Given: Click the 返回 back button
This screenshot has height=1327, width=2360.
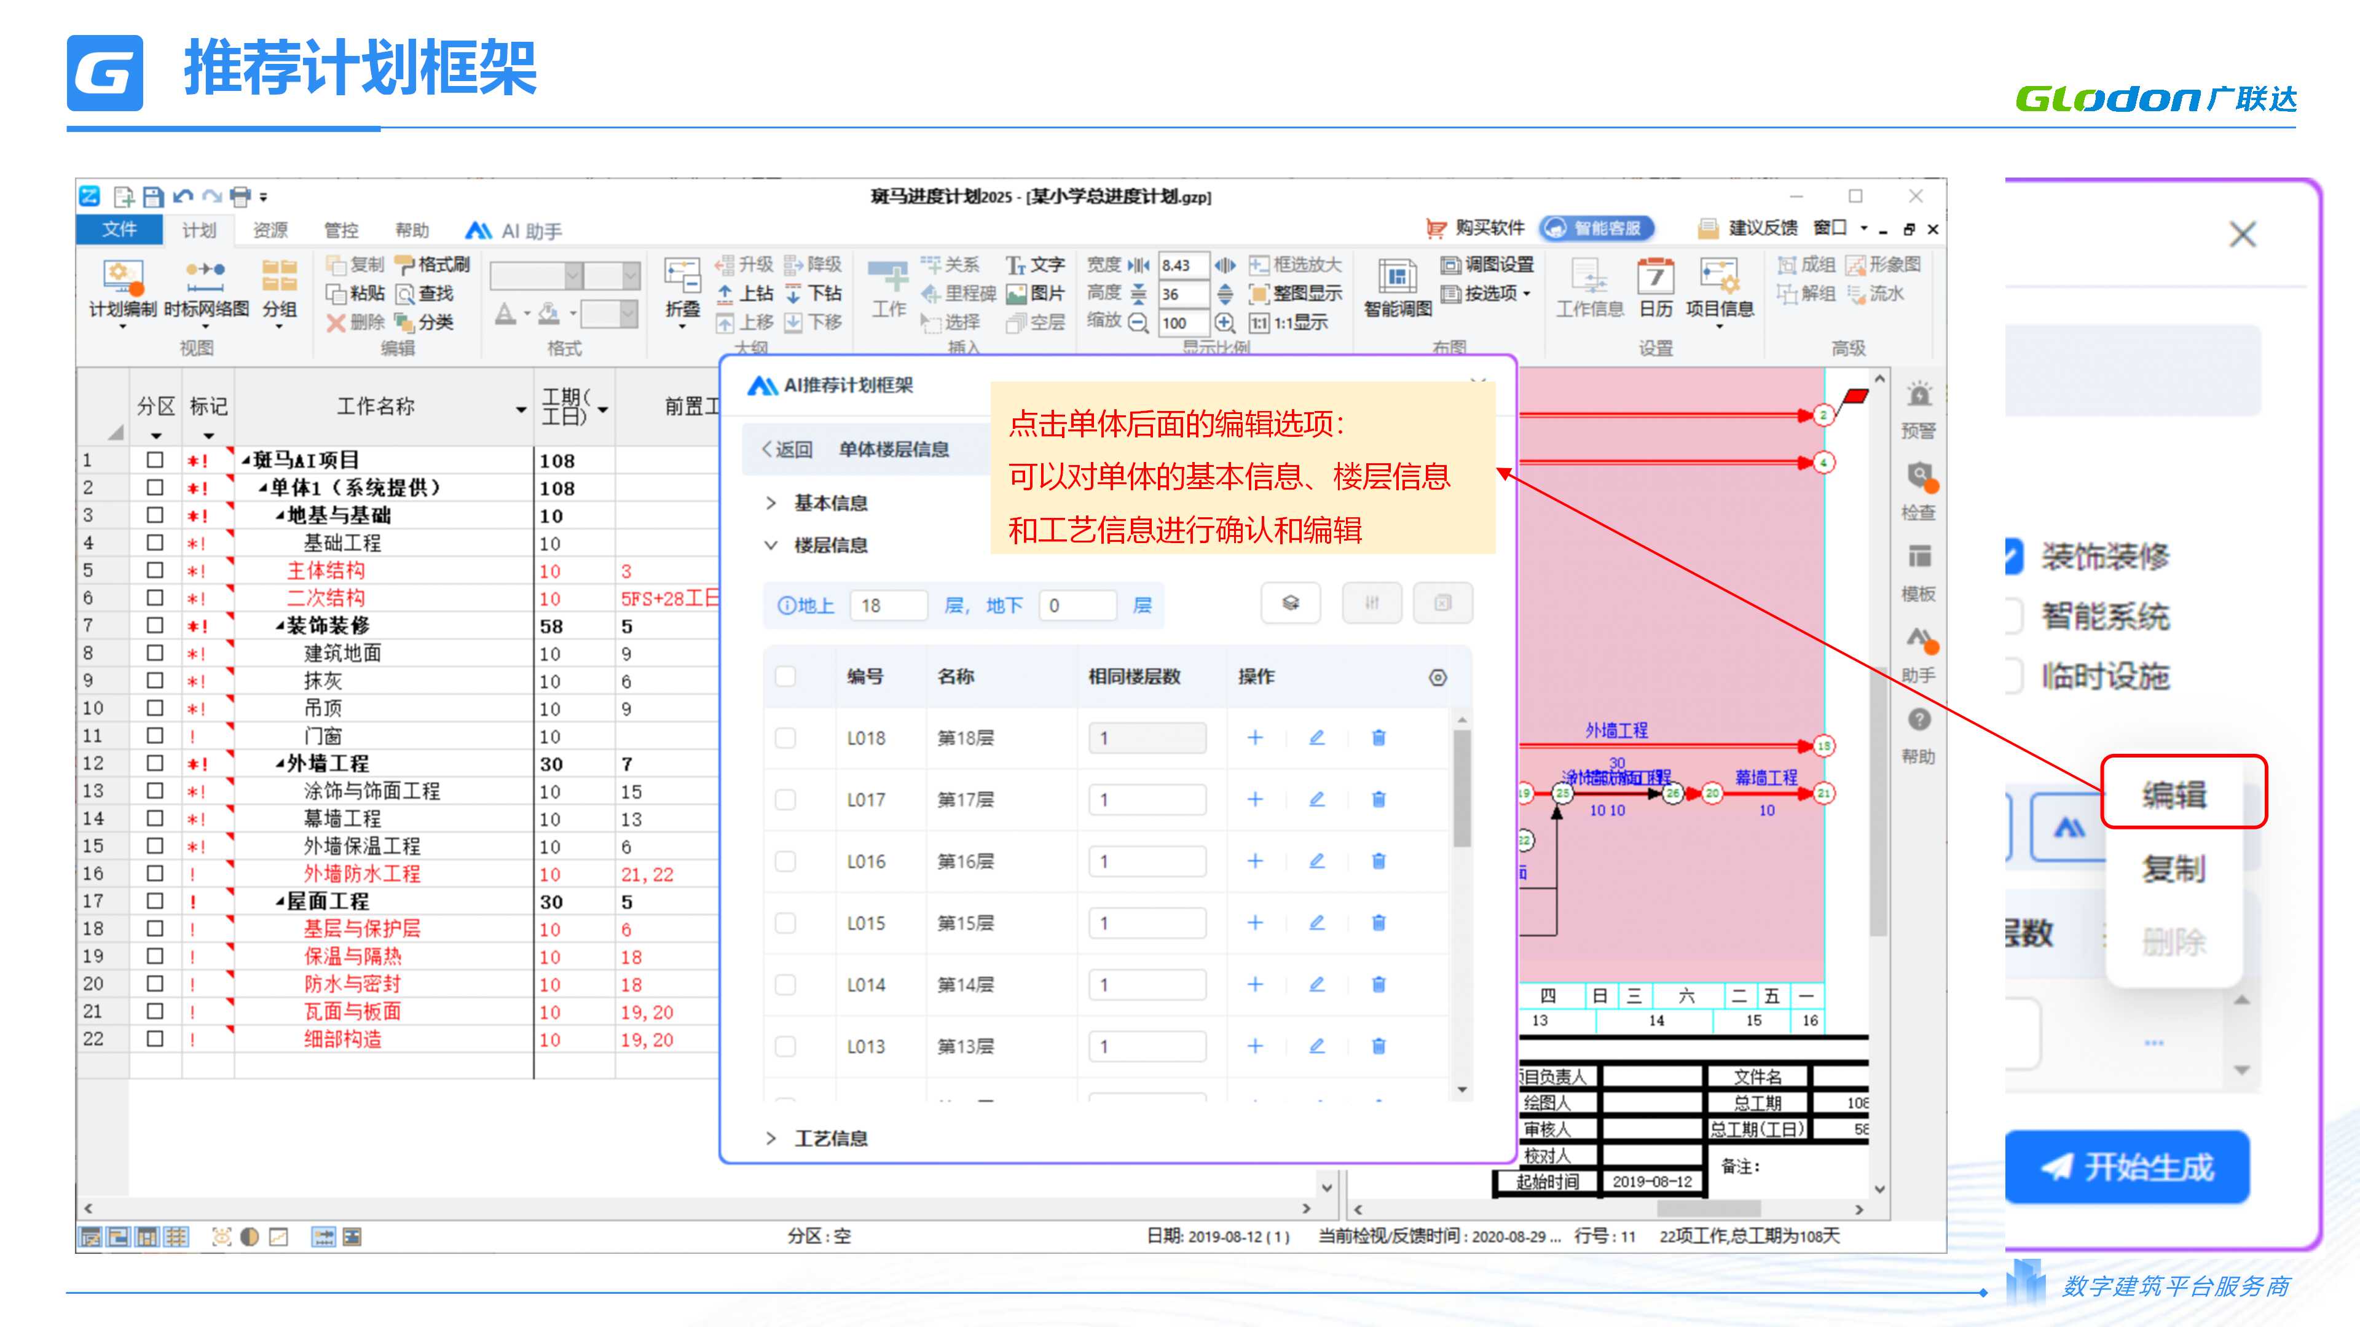Looking at the screenshot, I should tap(787, 450).
